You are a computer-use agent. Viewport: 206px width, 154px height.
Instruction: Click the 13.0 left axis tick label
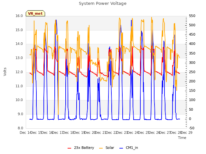(19, 58)
